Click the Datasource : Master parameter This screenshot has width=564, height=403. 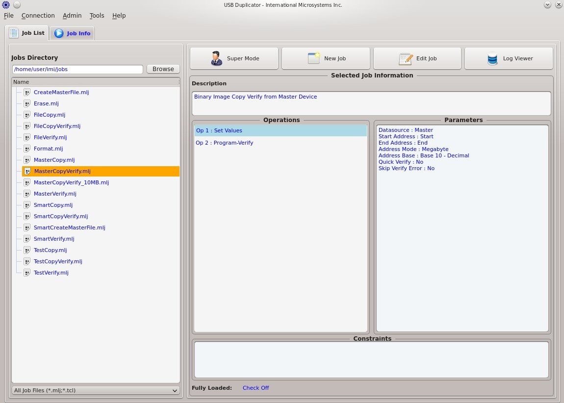point(406,130)
